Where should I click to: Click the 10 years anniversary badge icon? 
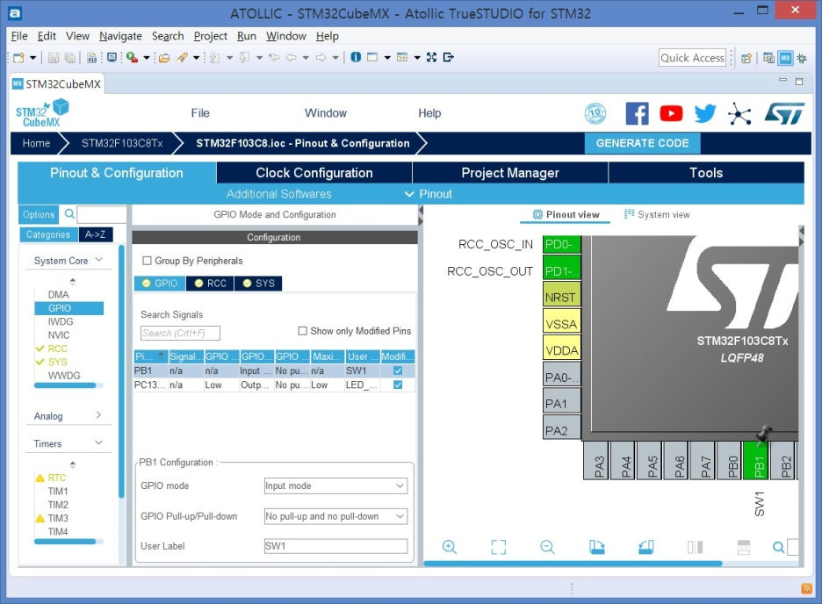pos(595,113)
